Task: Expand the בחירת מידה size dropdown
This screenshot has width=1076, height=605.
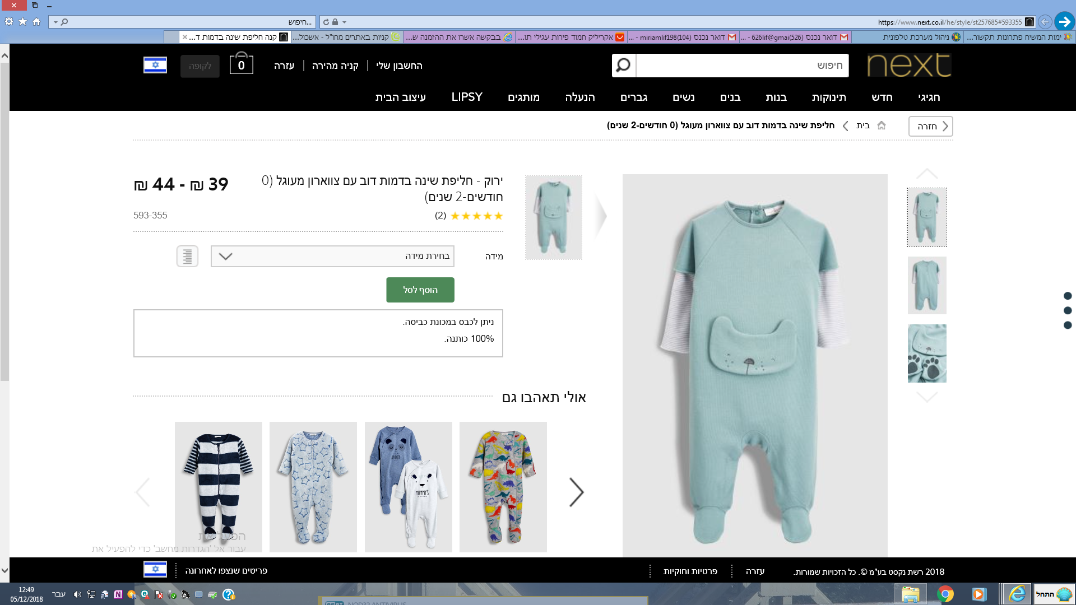Action: click(x=332, y=257)
